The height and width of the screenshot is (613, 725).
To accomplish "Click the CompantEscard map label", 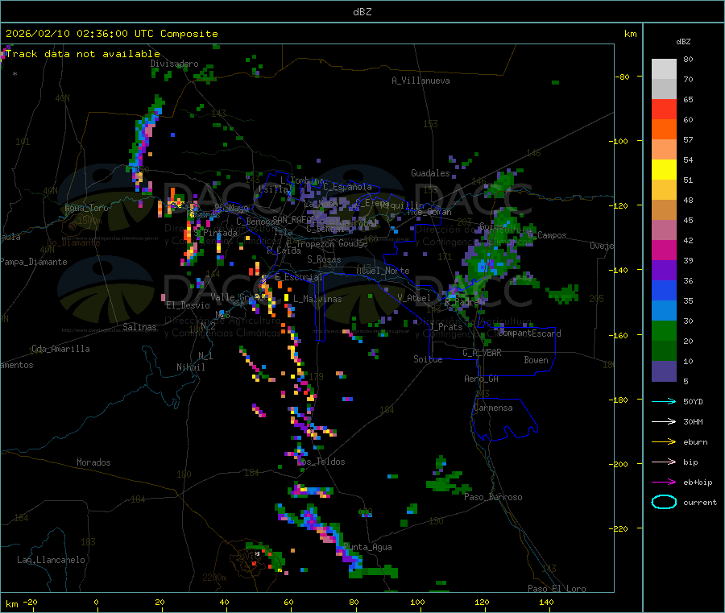I will pos(530,333).
